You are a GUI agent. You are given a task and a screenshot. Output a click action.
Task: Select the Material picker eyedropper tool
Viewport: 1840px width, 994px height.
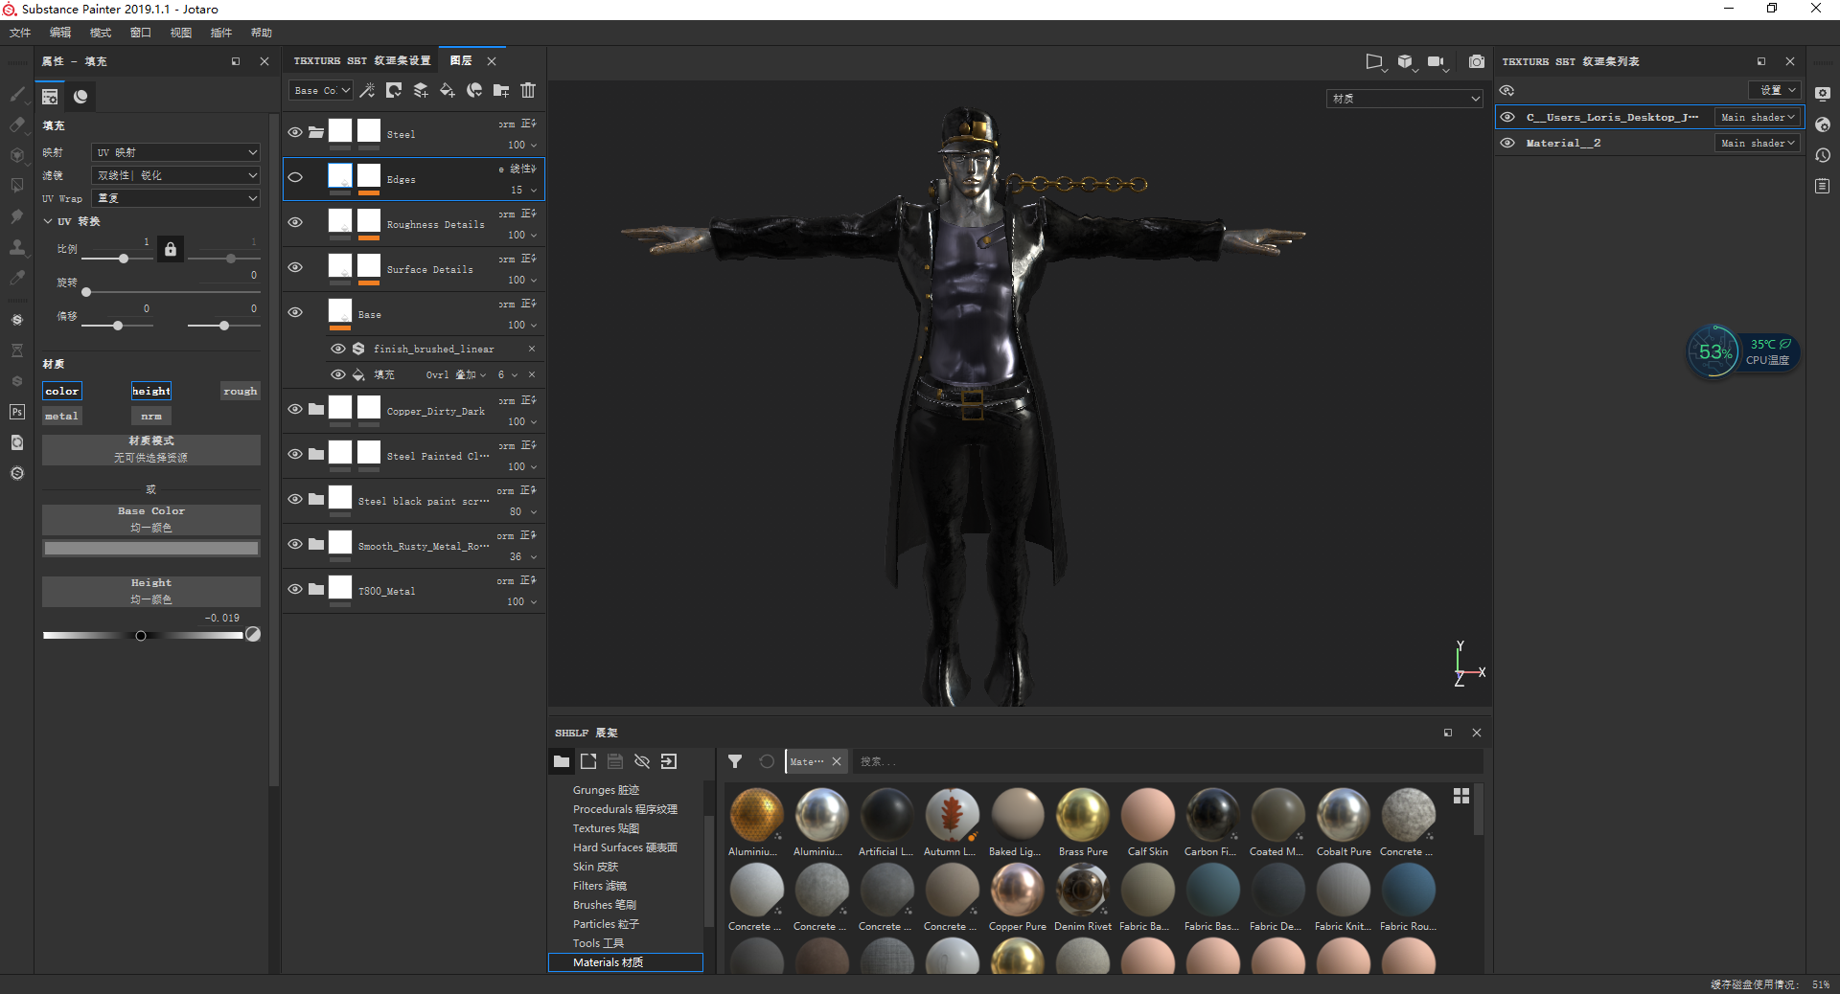coord(17,278)
